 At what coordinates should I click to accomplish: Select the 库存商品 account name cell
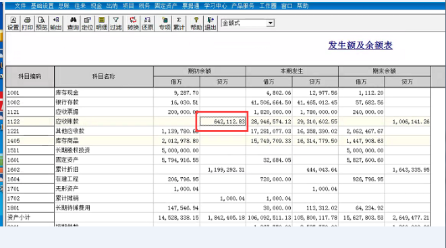click(103, 141)
